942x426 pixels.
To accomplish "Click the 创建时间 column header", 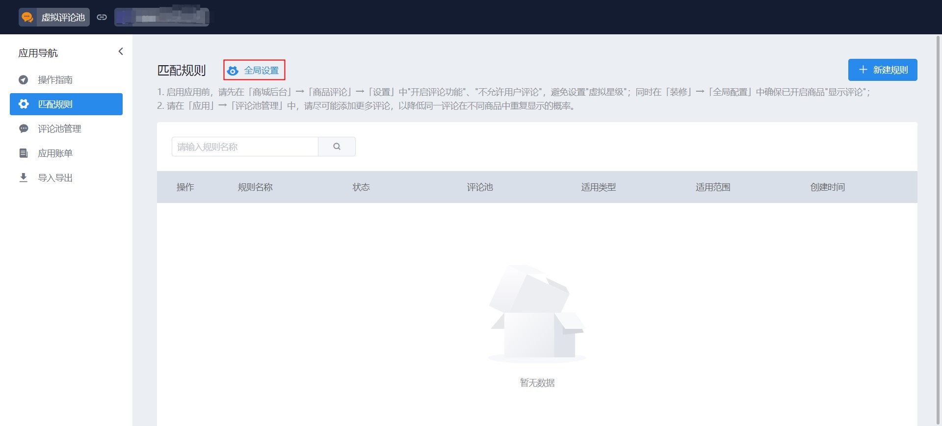I will pos(828,187).
